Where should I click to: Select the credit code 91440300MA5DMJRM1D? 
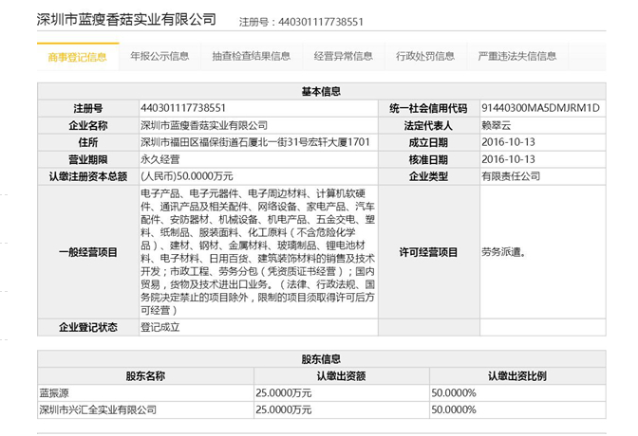pos(540,108)
